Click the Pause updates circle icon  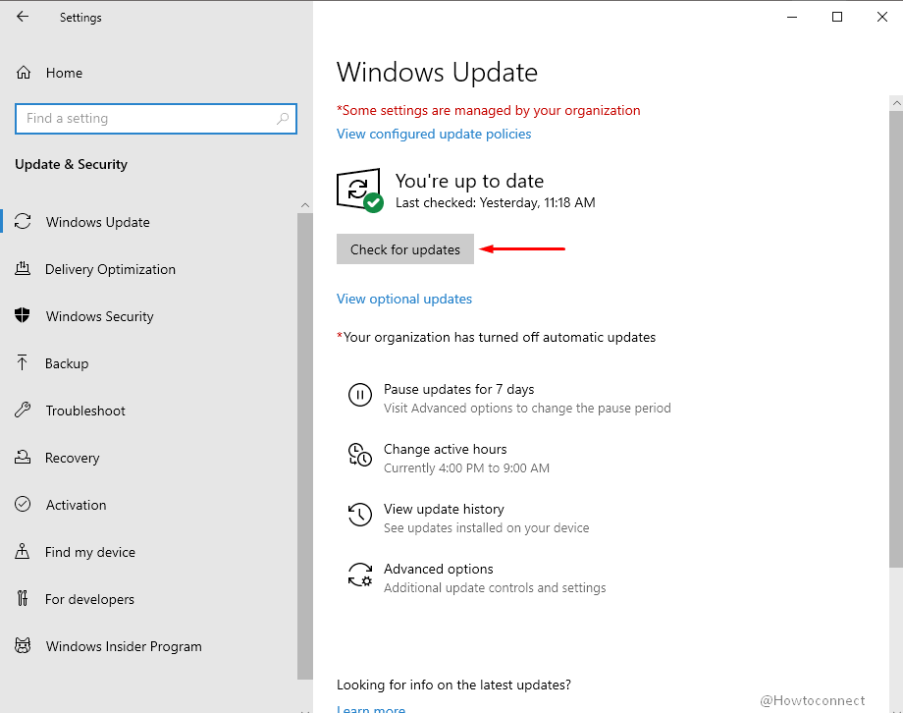pyautogui.click(x=360, y=396)
